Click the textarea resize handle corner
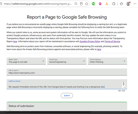 [124, 87]
